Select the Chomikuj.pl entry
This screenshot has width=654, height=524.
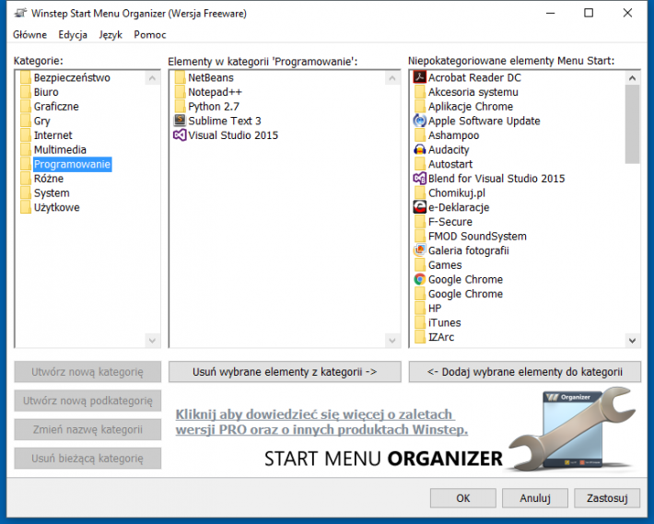tap(457, 193)
